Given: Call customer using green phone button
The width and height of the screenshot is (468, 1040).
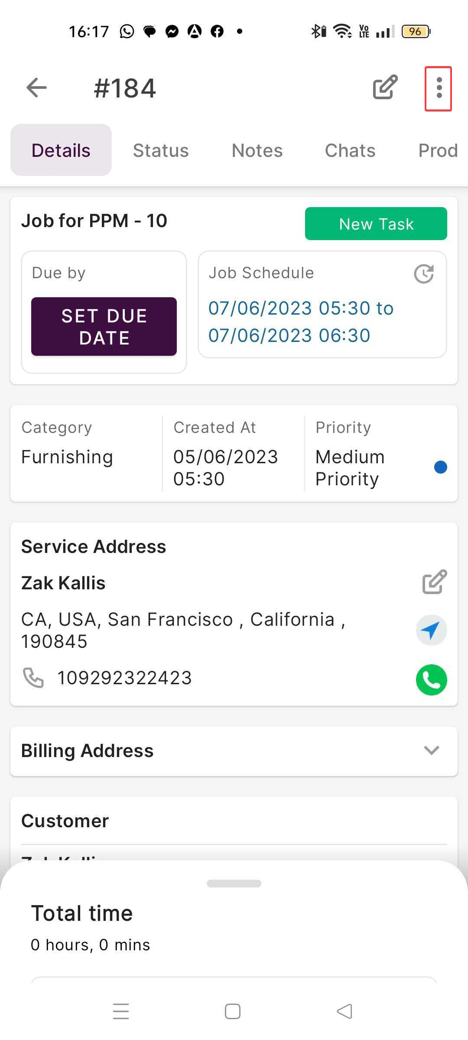Looking at the screenshot, I should pyautogui.click(x=431, y=679).
